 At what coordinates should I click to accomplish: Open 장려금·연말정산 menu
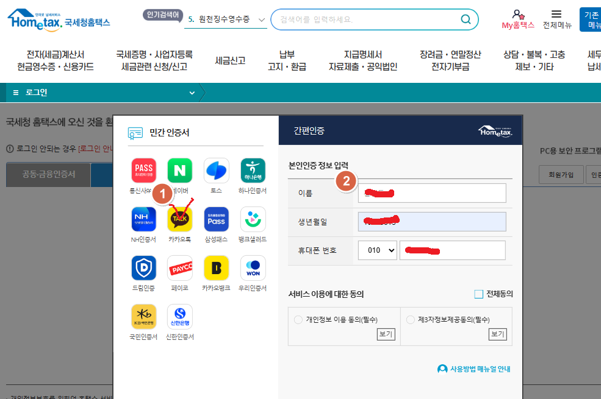pyautogui.click(x=450, y=60)
